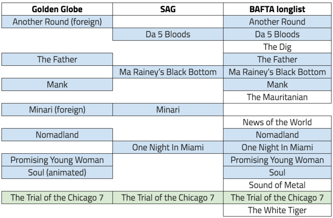Click the Golden Globe column header

coord(56,9)
